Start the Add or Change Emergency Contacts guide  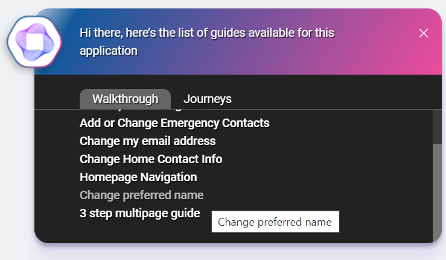[174, 123]
